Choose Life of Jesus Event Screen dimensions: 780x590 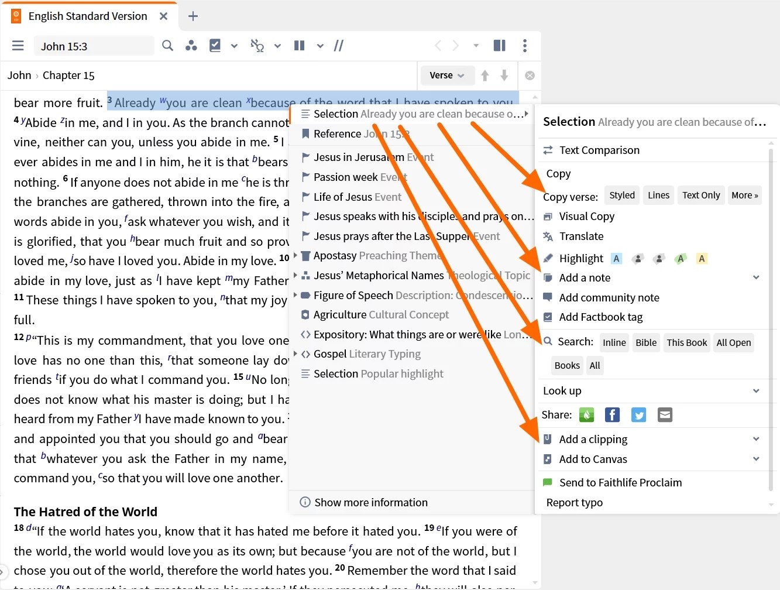tap(413, 197)
